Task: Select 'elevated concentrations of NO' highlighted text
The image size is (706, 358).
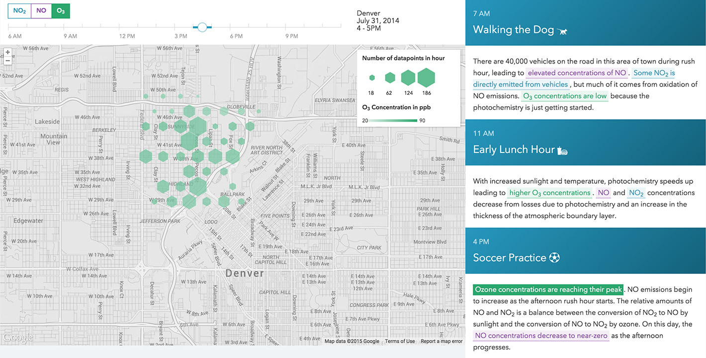Action: tap(577, 73)
